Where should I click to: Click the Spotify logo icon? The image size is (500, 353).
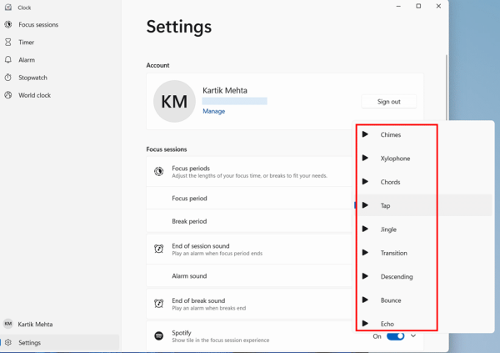click(159, 335)
